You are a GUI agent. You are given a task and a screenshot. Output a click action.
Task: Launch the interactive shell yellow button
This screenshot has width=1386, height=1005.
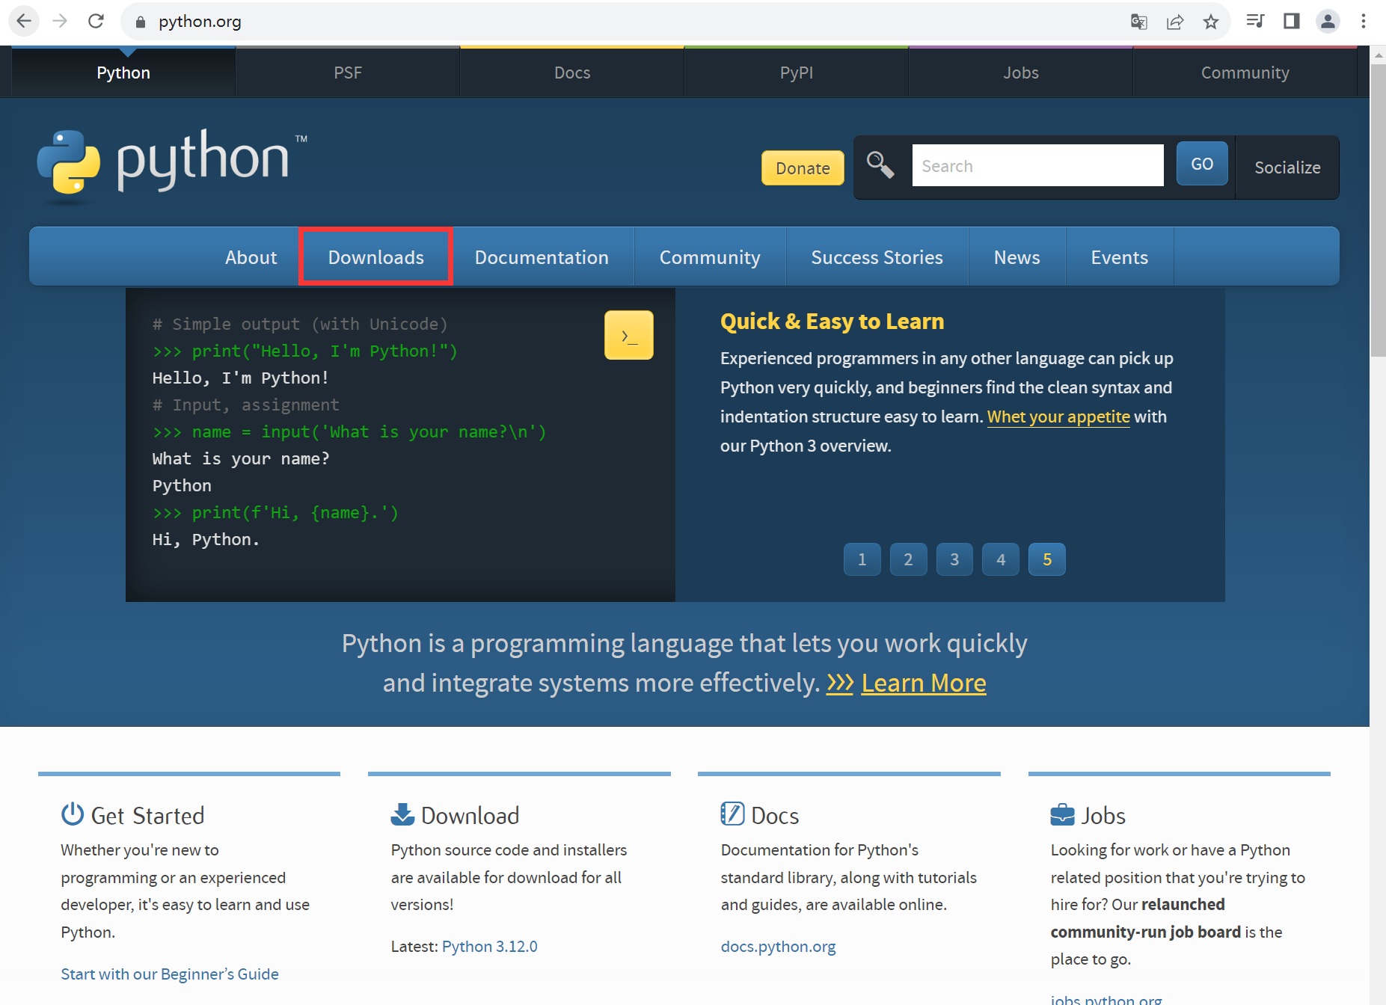(x=628, y=335)
